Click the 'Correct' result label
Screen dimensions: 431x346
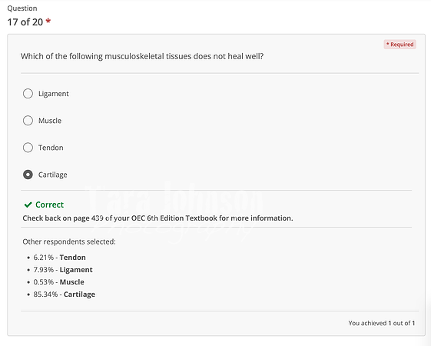[x=49, y=205]
